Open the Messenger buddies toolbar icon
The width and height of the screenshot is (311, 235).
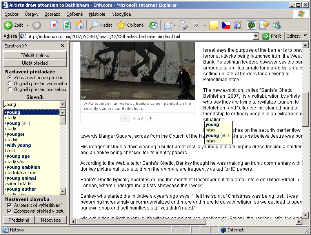277,25
